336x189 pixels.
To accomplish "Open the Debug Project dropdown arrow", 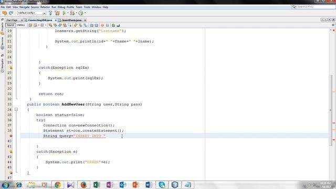I will tap(76, 13).
